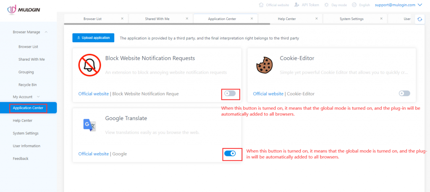The height and width of the screenshot is (192, 430).
Task: Open User Information in the sidebar
Action: 26,146
